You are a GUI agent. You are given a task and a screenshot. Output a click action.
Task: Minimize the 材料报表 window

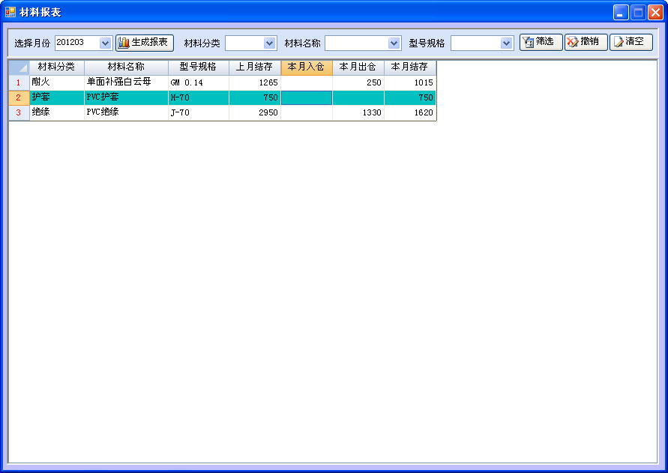click(x=621, y=12)
